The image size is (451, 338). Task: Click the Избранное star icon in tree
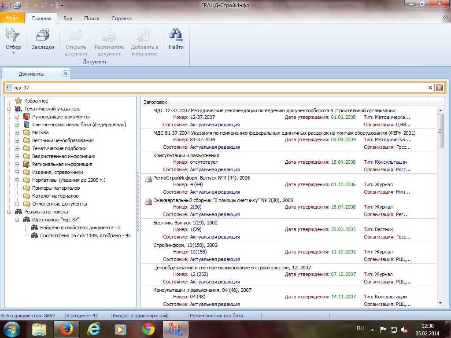tap(18, 101)
